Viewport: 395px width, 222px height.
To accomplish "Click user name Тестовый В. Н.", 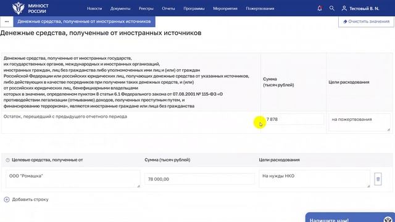I will (364, 8).
